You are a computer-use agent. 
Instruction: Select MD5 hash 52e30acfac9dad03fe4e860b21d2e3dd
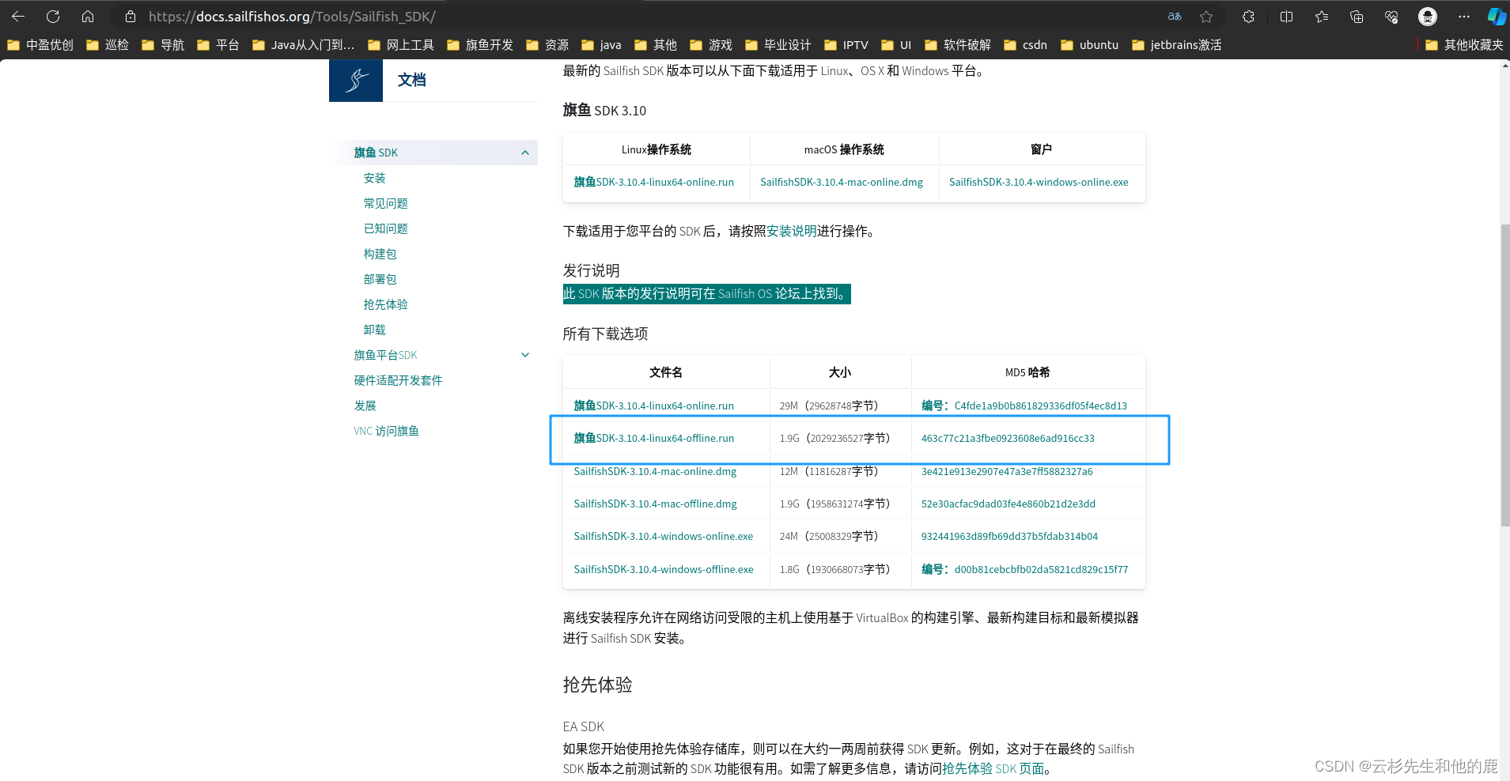pyautogui.click(x=1009, y=504)
